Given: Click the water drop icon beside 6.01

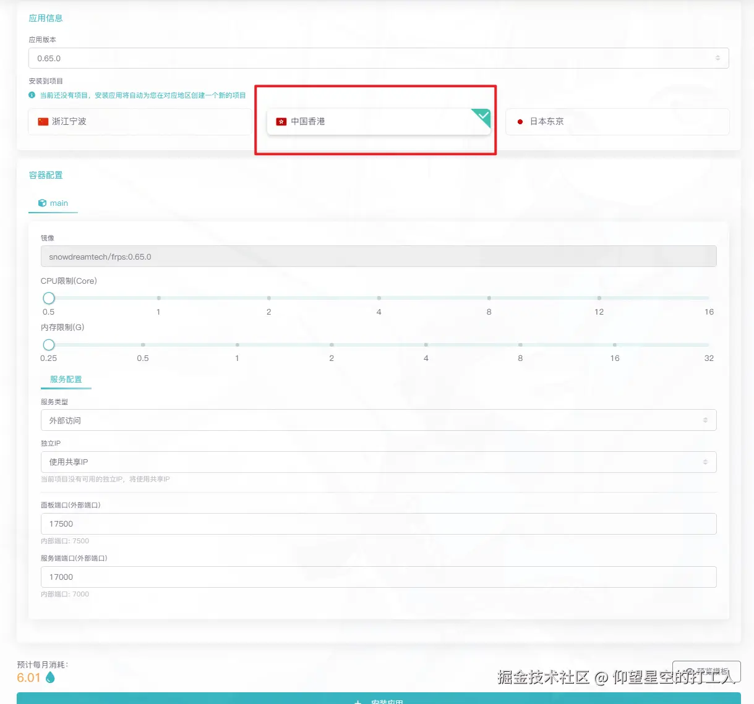Looking at the screenshot, I should 50,677.
